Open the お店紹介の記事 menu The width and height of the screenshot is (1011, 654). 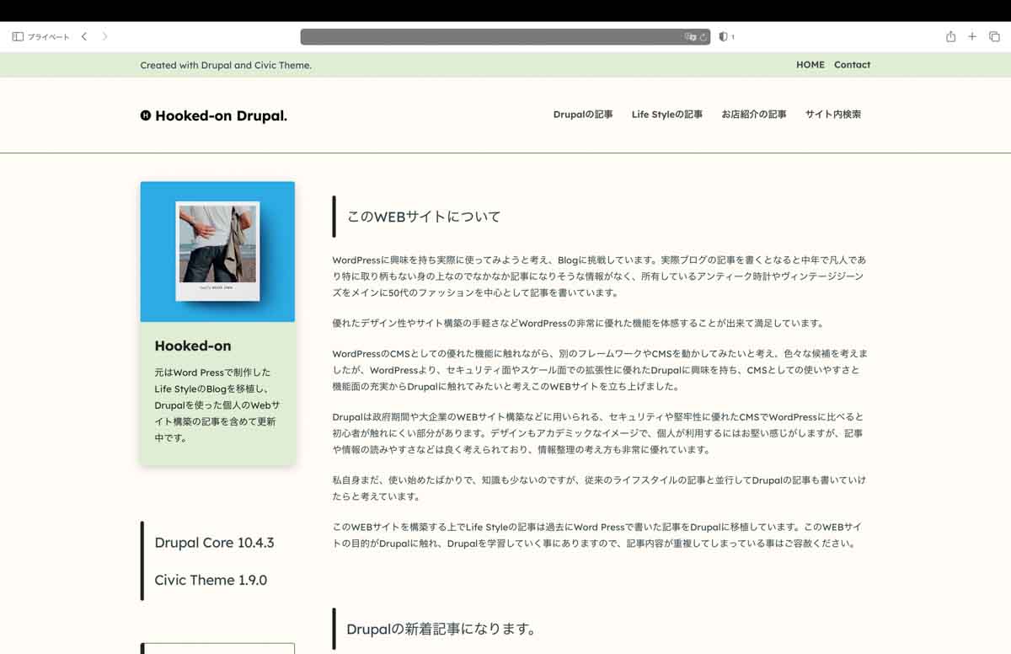tap(754, 115)
